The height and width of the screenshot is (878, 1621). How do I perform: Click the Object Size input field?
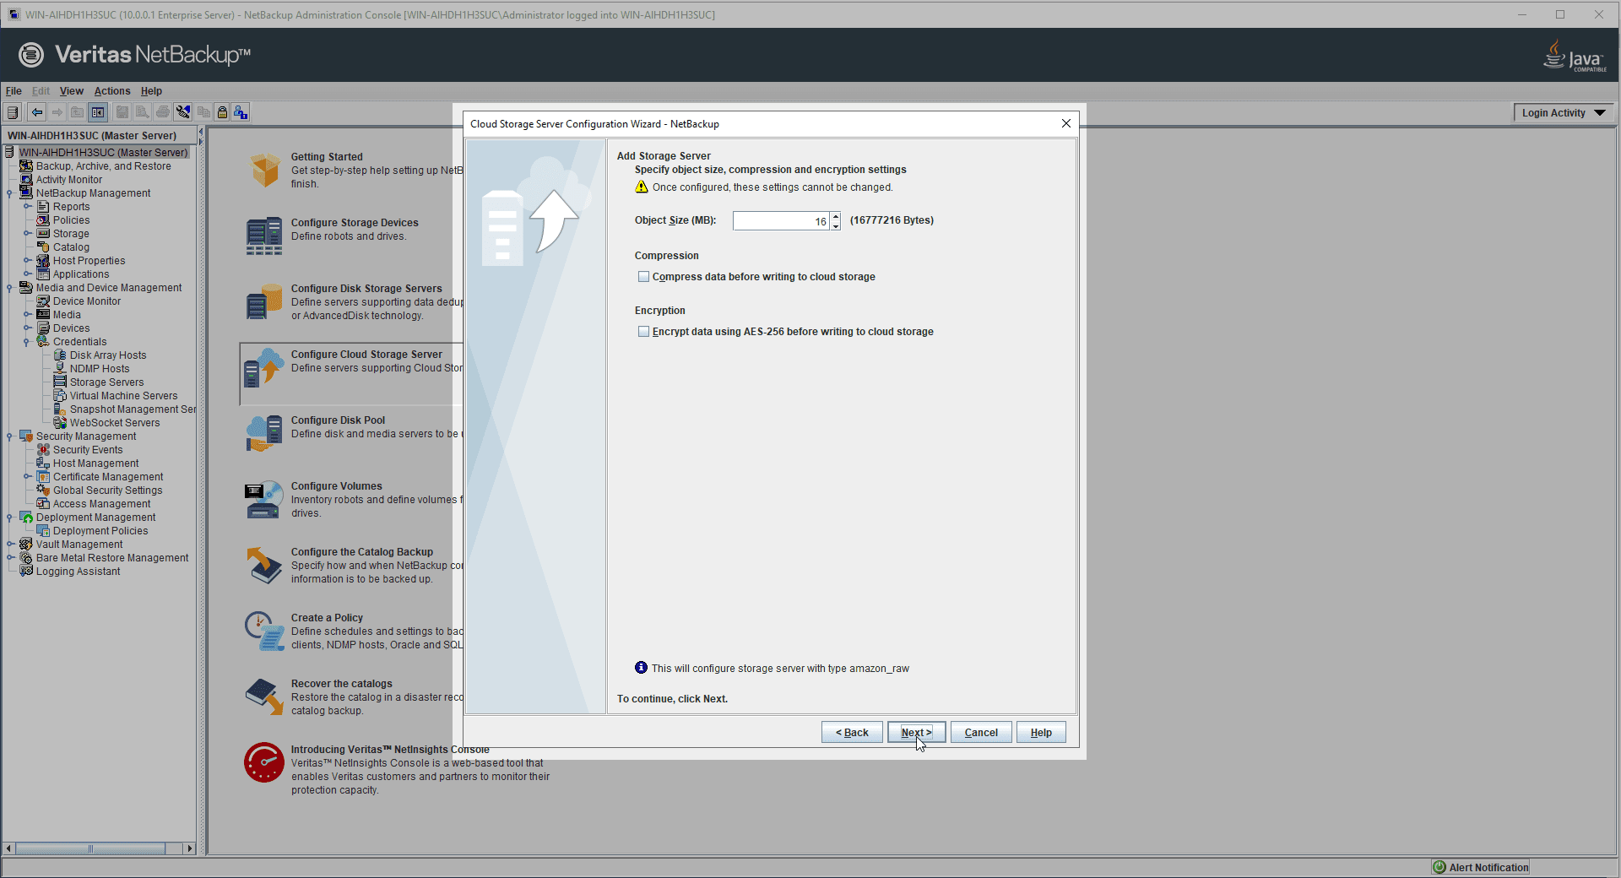click(x=781, y=221)
